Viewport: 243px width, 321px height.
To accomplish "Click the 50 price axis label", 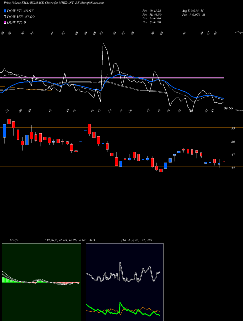I will (x=233, y=142).
